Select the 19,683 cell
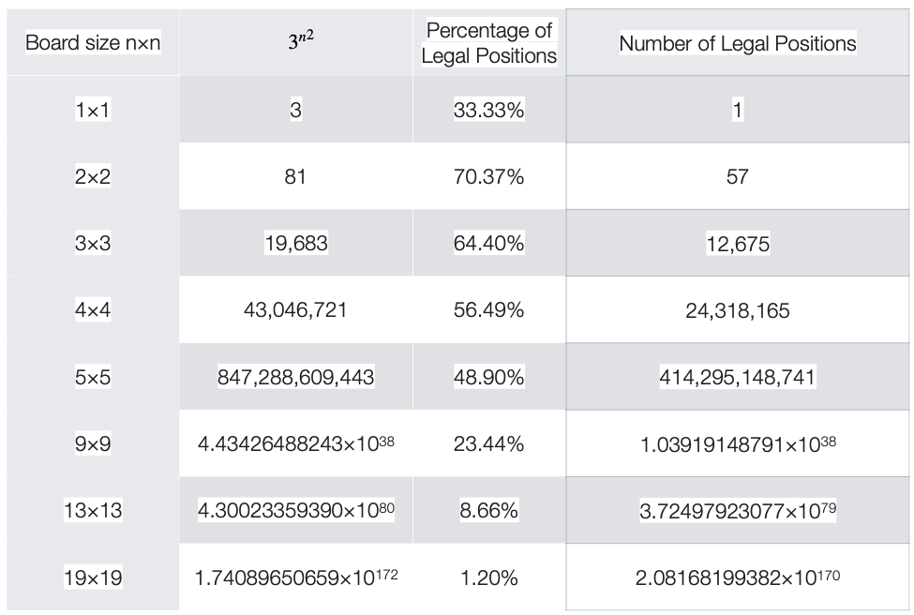 pos(296,243)
